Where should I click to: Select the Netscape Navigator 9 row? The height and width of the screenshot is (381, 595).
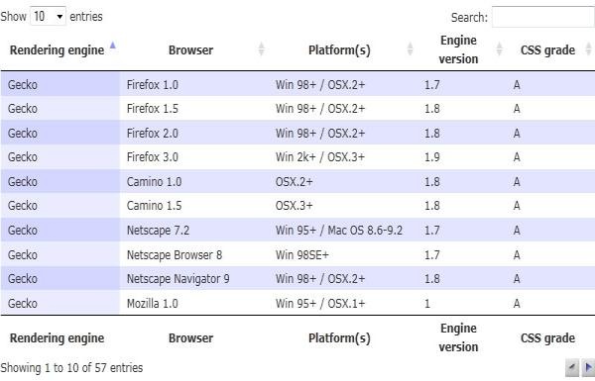tap(297, 279)
